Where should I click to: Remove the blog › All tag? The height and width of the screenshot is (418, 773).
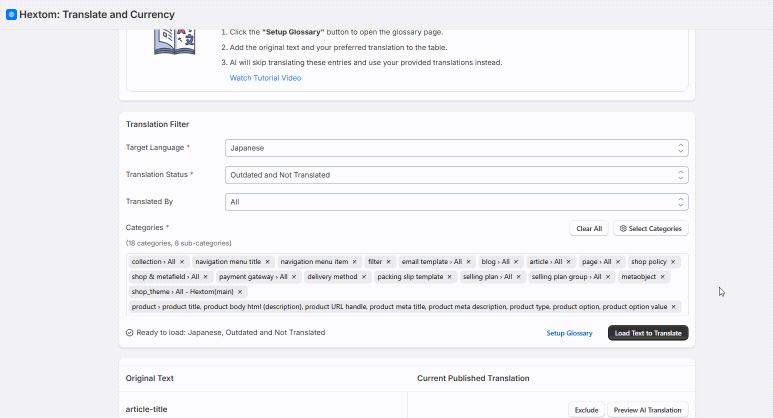[516, 261]
